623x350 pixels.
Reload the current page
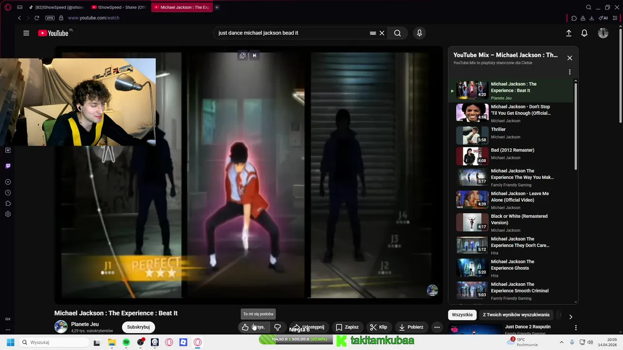point(37,18)
